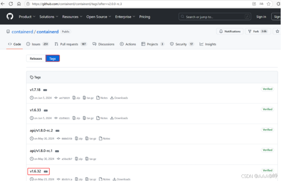281x181 pixels.
Task: Download tar.gz for v1.7.18
Action: point(88,98)
